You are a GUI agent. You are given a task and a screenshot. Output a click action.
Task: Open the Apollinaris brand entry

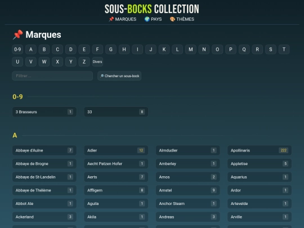260,150
